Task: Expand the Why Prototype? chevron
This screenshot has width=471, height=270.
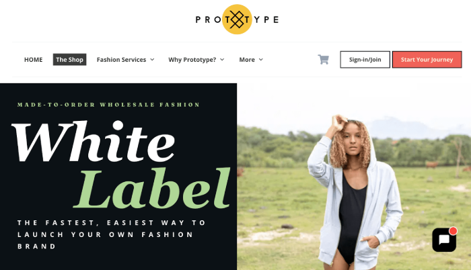Action: (x=222, y=59)
